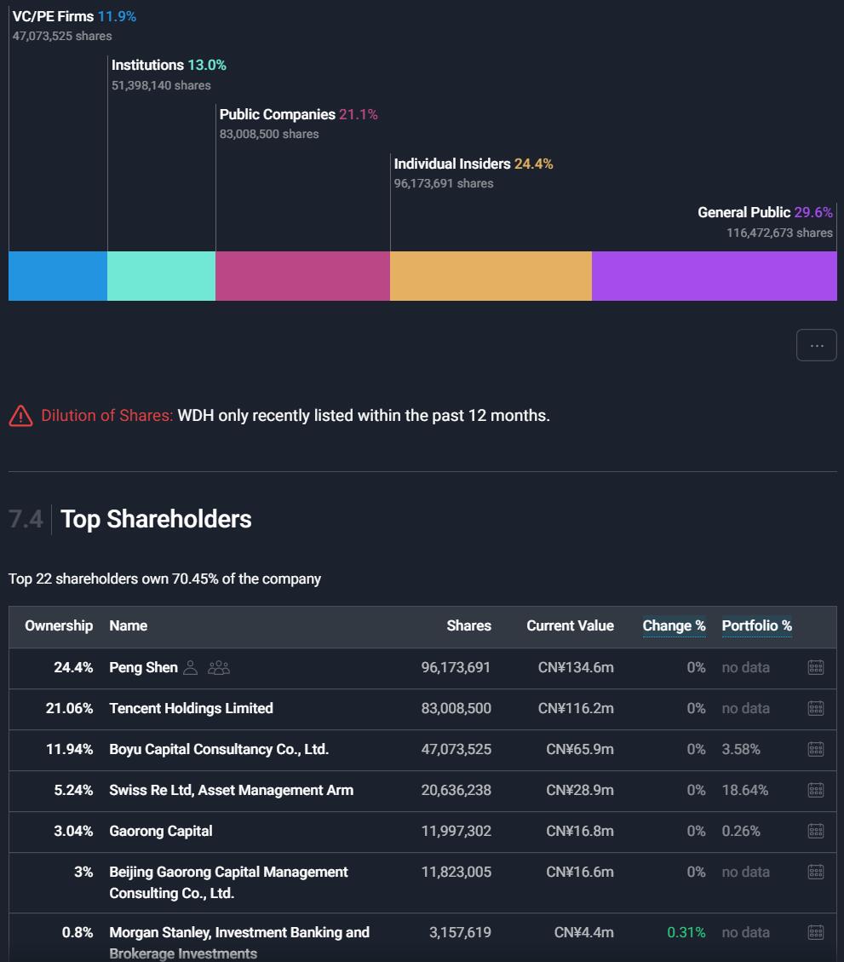The image size is (844, 962).
Task: Open the calendar icon for Gaorong Capital
Action: pos(815,831)
